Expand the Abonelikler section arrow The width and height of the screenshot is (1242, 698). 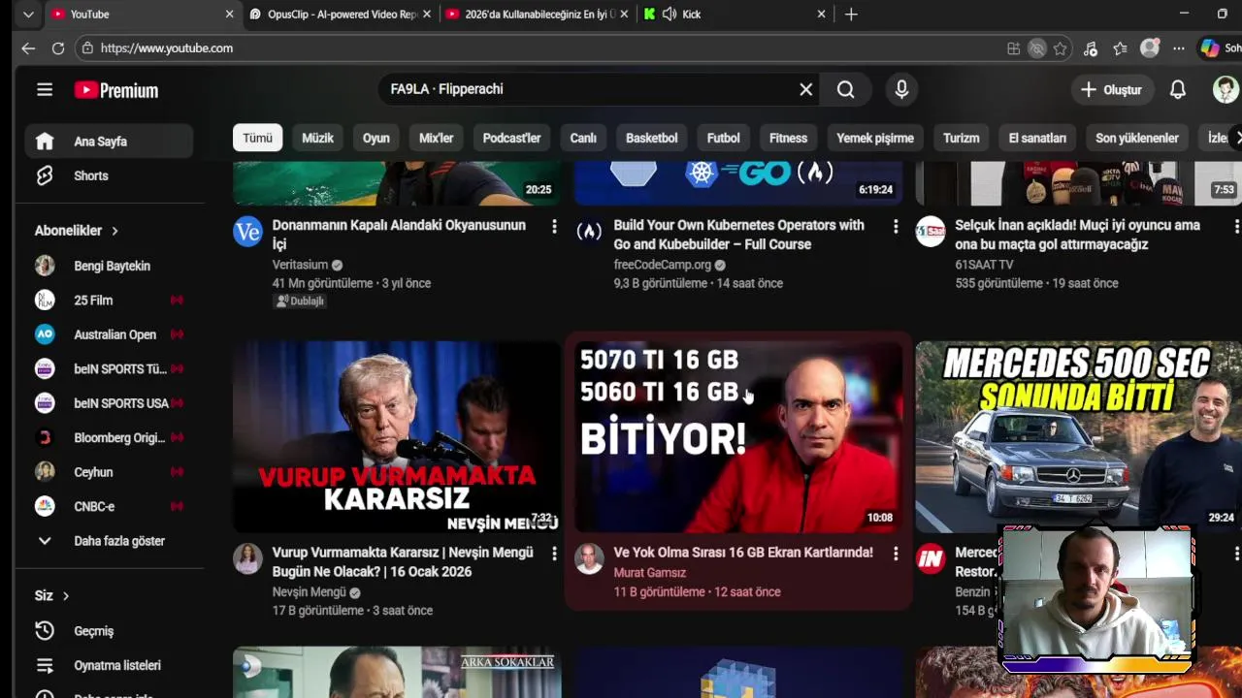pyautogui.click(x=114, y=231)
